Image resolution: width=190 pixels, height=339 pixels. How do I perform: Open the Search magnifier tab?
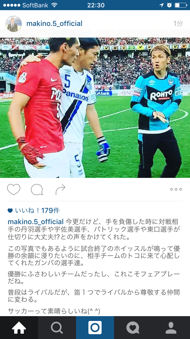pyautogui.click(x=57, y=328)
